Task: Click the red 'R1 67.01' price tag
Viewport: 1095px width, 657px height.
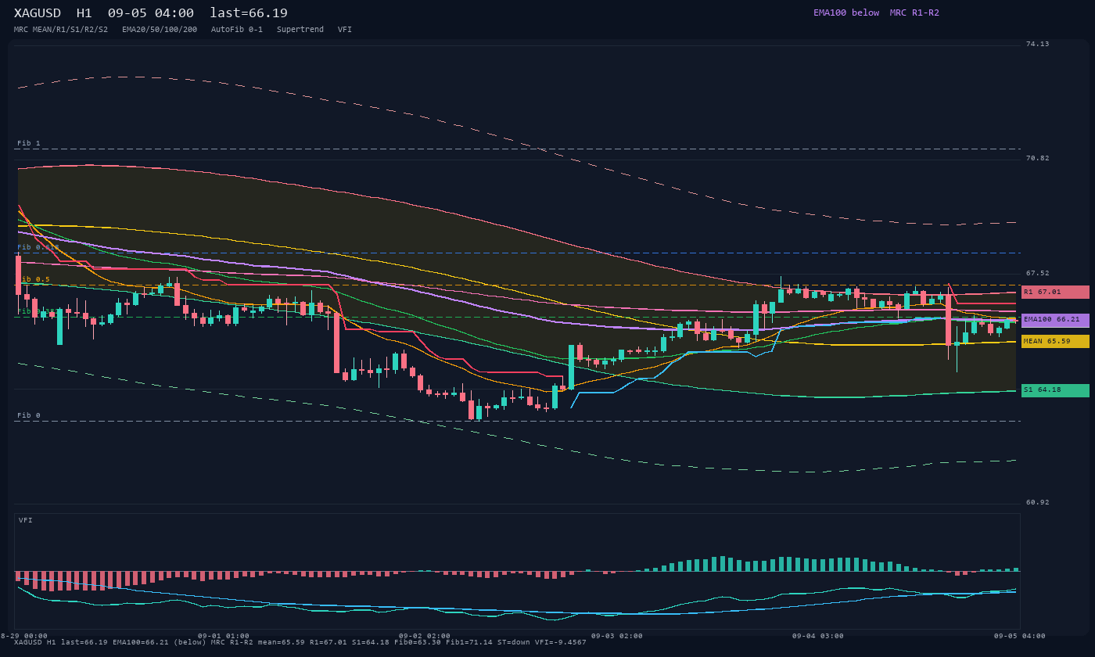Action: coord(1055,292)
